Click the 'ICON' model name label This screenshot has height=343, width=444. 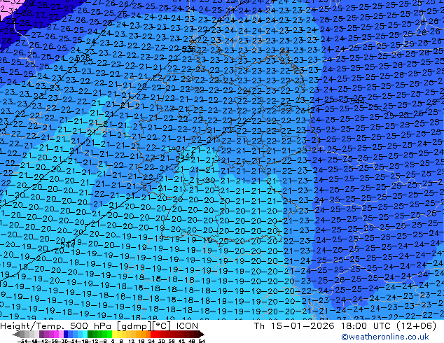click(187, 326)
